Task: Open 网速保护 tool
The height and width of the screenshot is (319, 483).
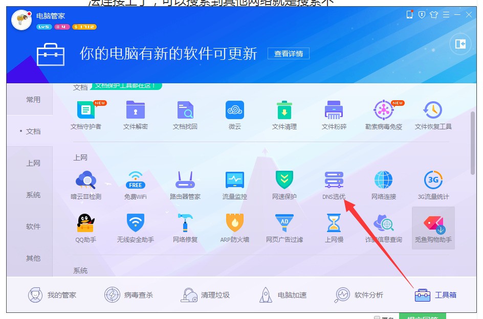Action: click(284, 185)
